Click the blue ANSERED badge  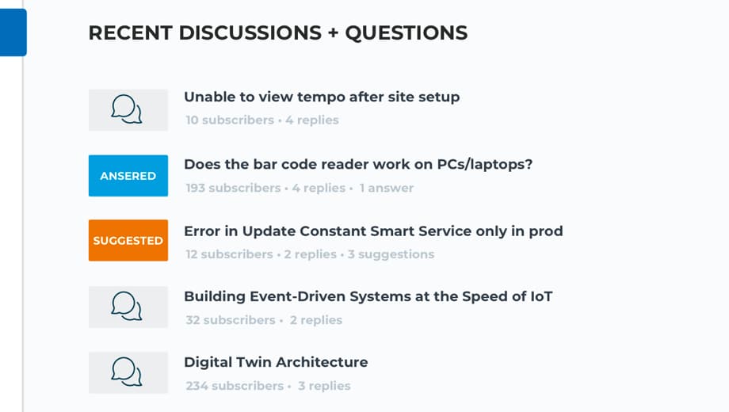pos(128,176)
